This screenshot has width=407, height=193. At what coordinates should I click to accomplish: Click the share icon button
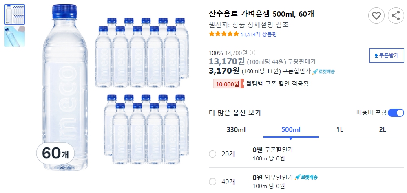tap(396, 16)
